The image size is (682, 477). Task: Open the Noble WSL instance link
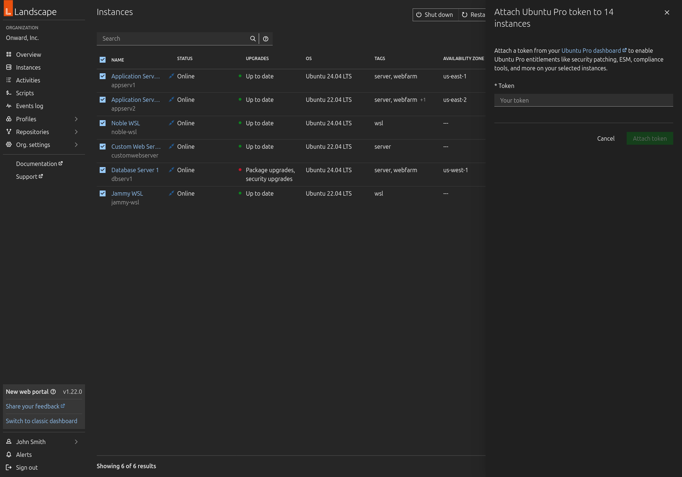[126, 123]
